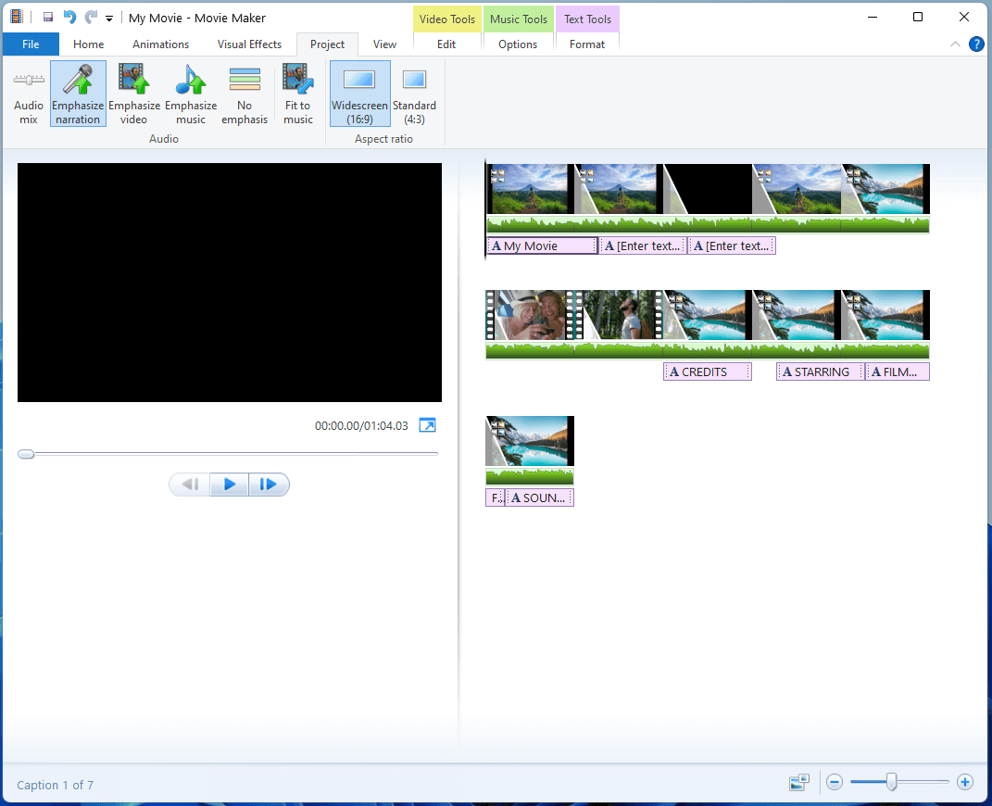The height and width of the screenshot is (806, 992).
Task: Select the laughing couple video clip
Action: pos(530,315)
